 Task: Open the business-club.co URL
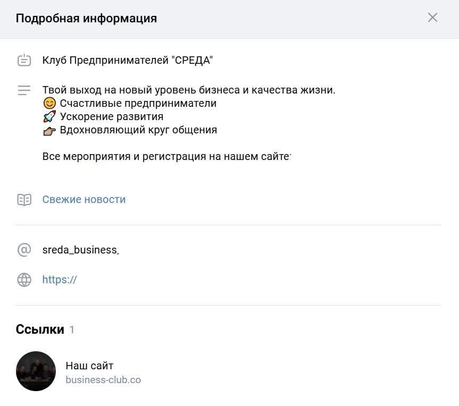pyautogui.click(x=103, y=379)
